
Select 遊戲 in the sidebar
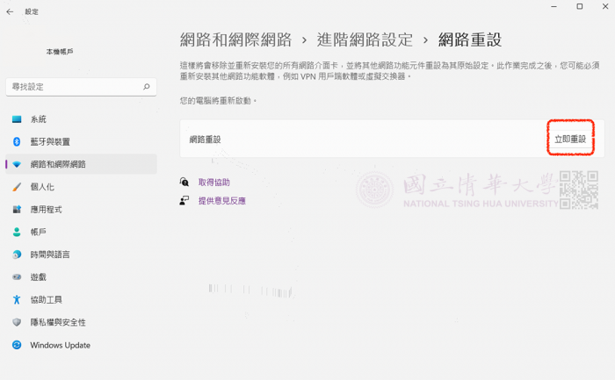(x=39, y=276)
